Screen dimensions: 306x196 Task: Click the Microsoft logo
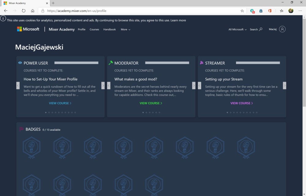pos(28,29)
